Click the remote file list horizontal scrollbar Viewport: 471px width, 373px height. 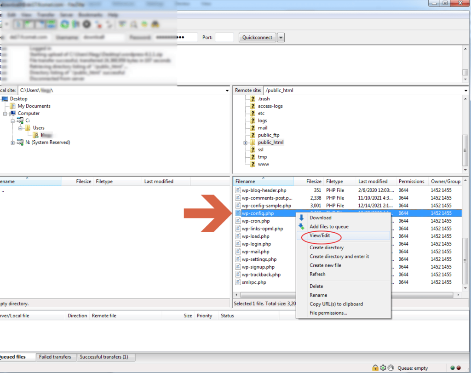[x=347, y=295]
